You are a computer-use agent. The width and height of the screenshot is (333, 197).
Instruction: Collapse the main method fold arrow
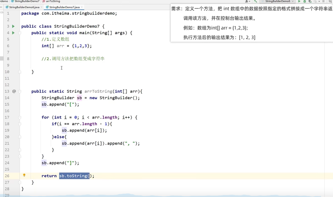pos(19,33)
